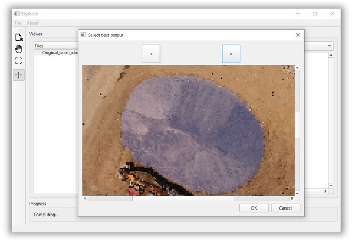
Task: Minimize the SkyStock window
Action: point(298,14)
